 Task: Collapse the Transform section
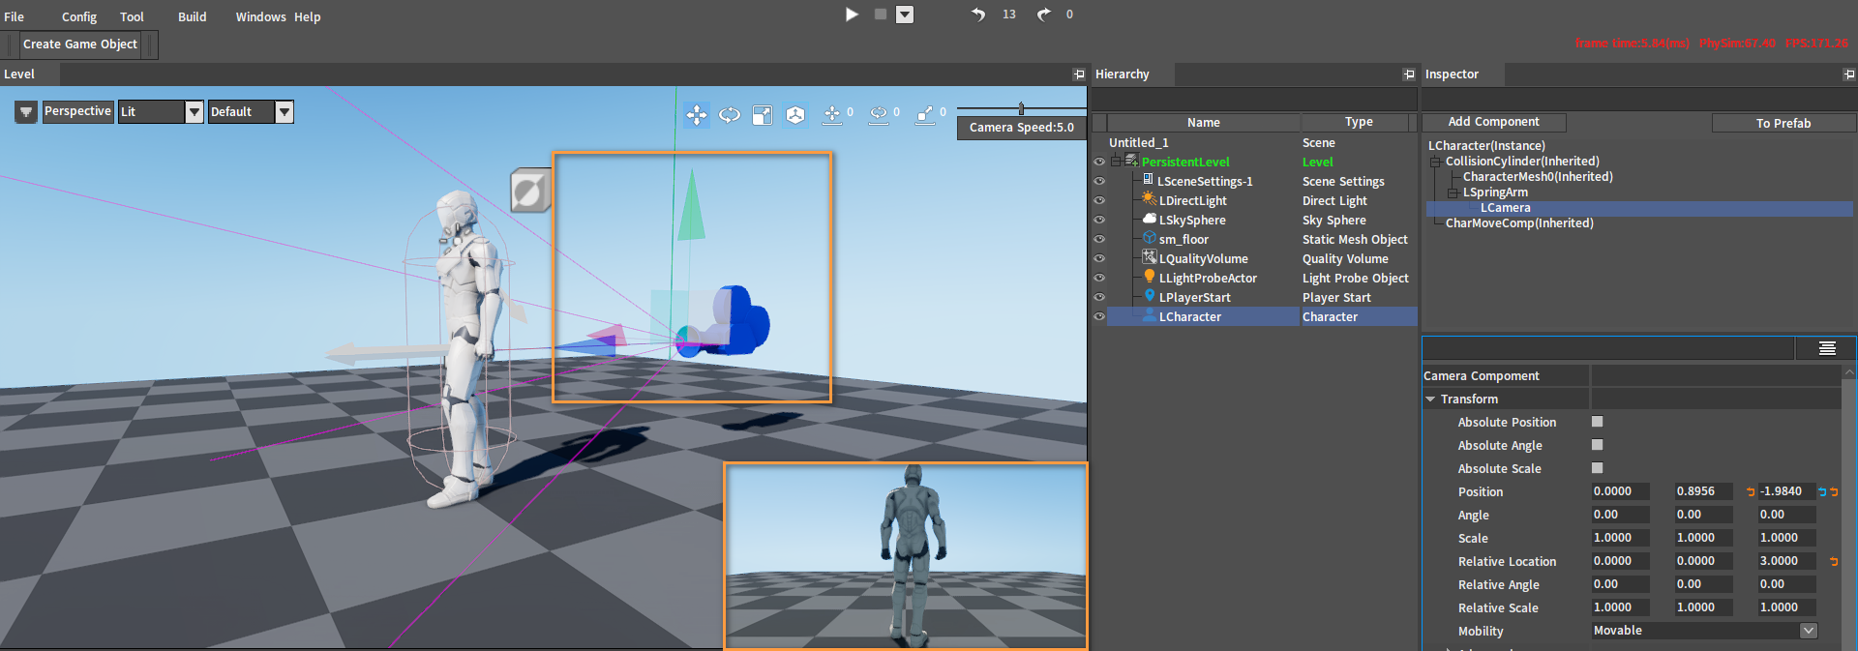[1430, 399]
